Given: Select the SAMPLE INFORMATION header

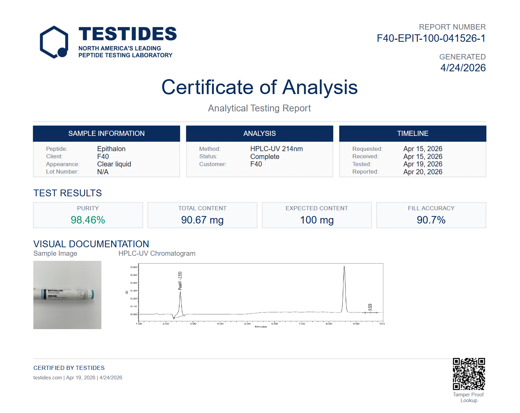Looking at the screenshot, I should (106, 133).
